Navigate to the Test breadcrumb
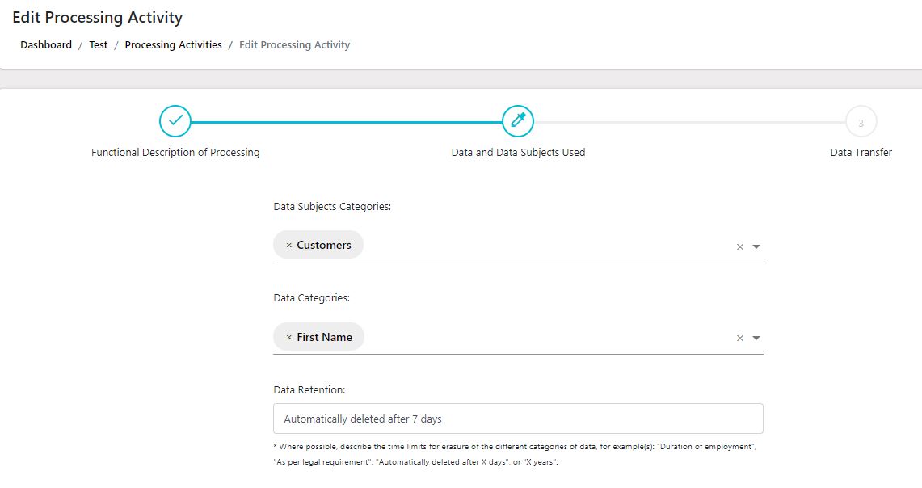 99,45
